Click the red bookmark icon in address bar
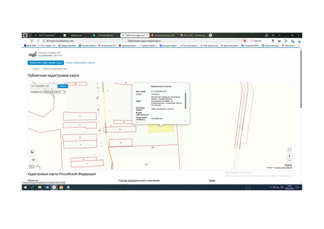Image resolution: width=324 pixels, height=229 pixels. (x=245, y=41)
